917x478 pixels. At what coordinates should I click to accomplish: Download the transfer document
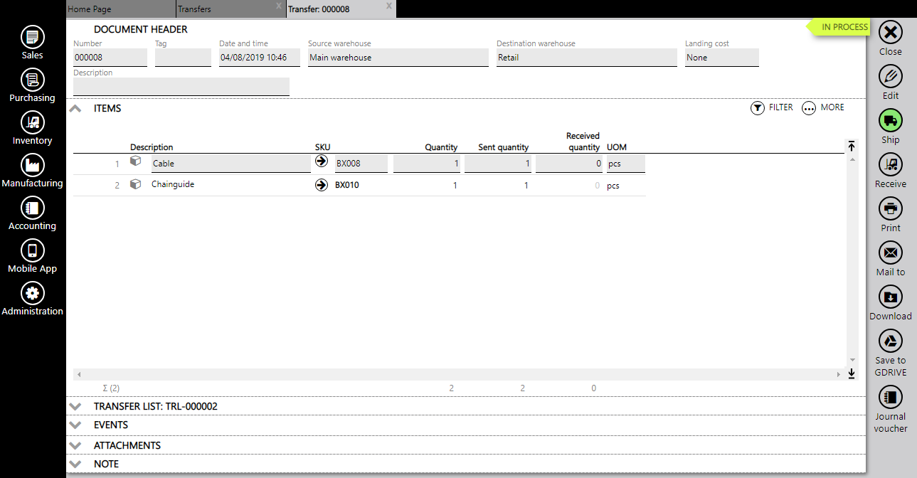click(x=890, y=297)
